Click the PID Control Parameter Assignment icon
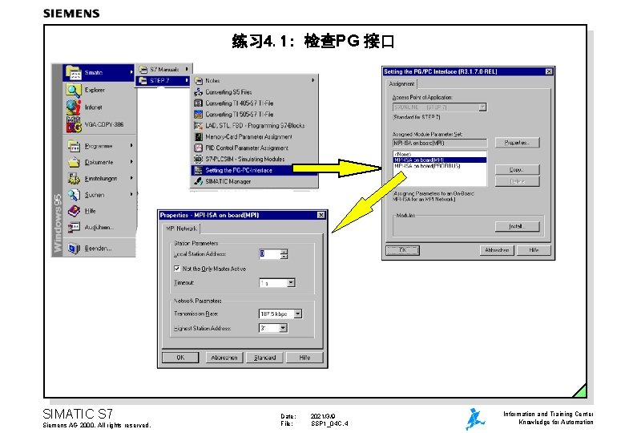Image resolution: width=625 pixels, height=433 pixels. [x=198, y=148]
